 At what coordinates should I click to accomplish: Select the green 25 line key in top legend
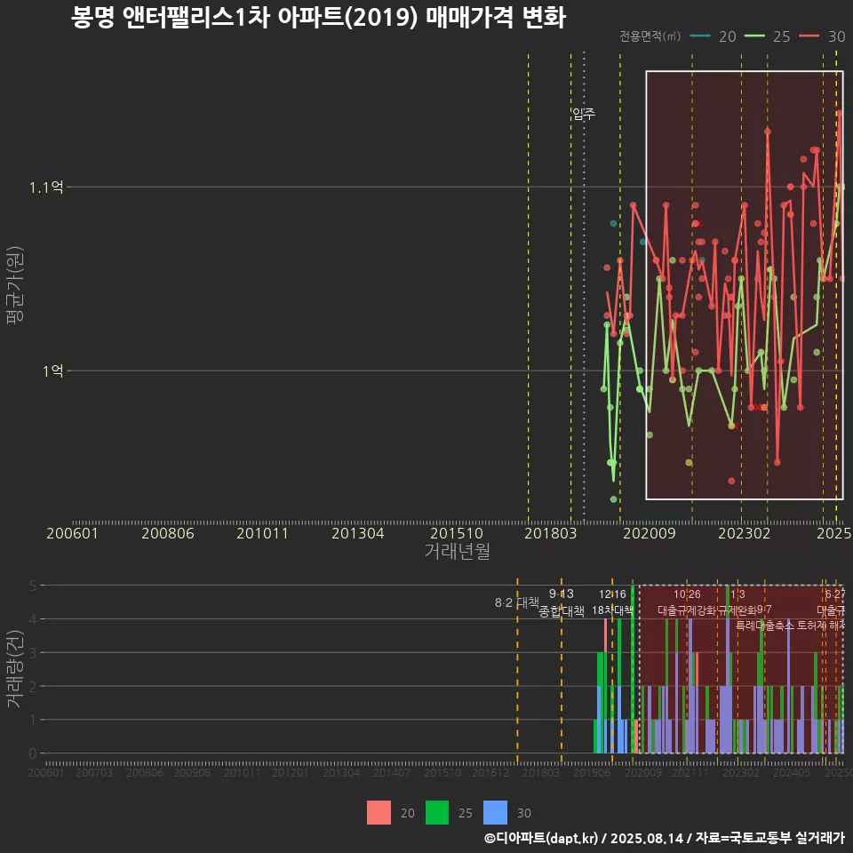click(x=754, y=36)
